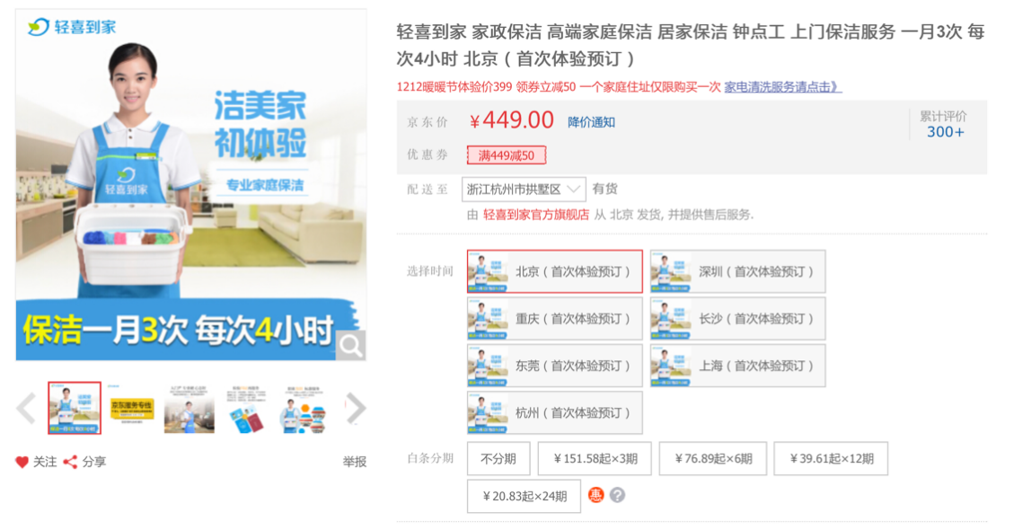
Task: Open the 家电清洗服务请点击 link
Action: pos(782,87)
